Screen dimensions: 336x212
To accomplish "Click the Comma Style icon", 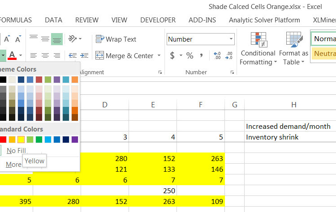I will pos(202,56).
